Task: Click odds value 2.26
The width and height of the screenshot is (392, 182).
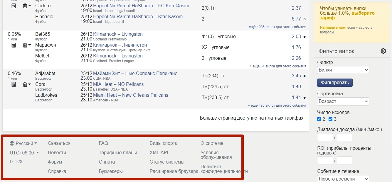Action: click(x=296, y=58)
